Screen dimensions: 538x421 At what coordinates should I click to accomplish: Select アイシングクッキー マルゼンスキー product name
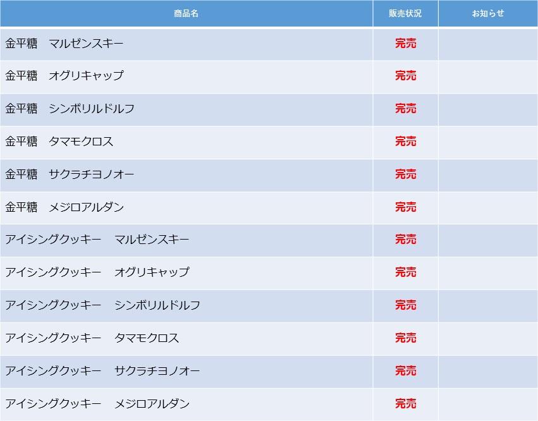97,240
